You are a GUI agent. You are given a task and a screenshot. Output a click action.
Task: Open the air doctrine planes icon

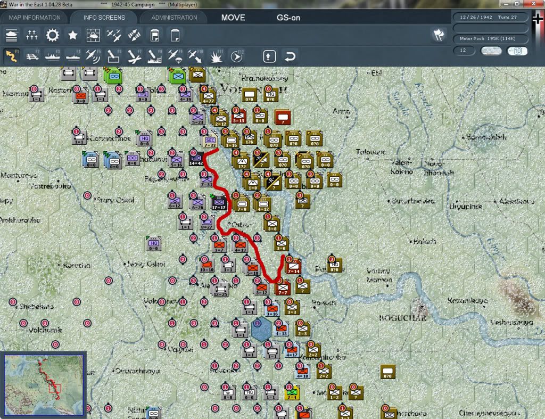pos(114,36)
